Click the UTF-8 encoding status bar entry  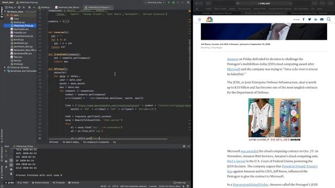(115, 186)
